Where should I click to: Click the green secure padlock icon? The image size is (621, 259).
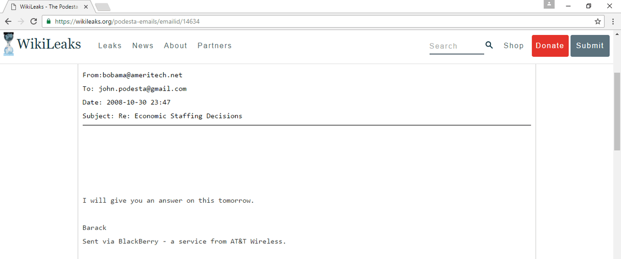point(48,21)
